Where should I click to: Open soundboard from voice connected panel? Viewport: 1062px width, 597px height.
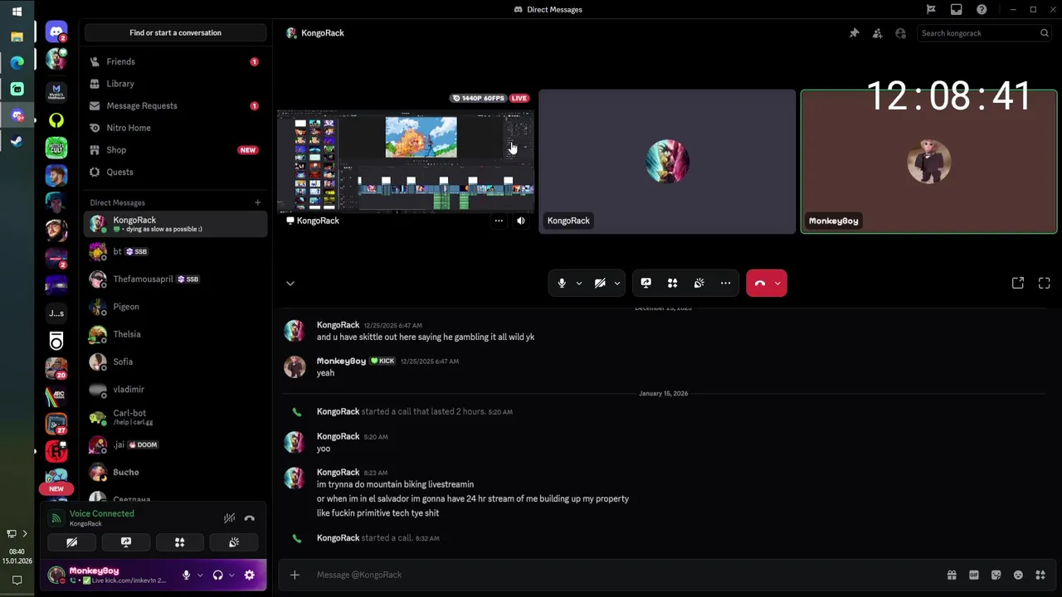pos(234,542)
